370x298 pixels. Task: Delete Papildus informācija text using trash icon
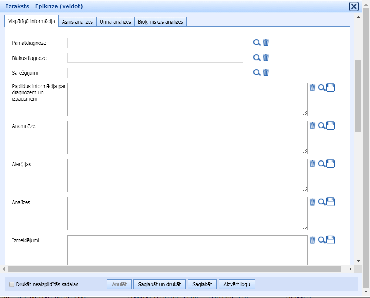coord(313,88)
